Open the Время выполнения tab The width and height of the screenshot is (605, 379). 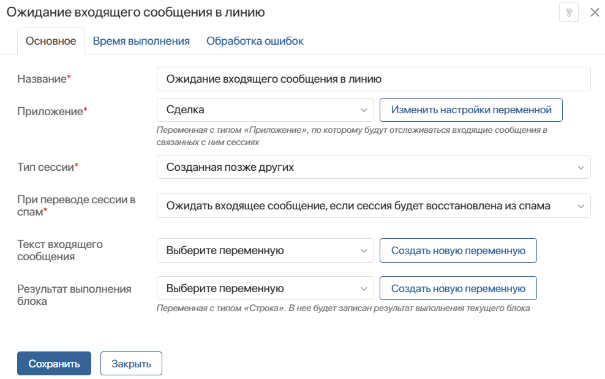tap(141, 41)
